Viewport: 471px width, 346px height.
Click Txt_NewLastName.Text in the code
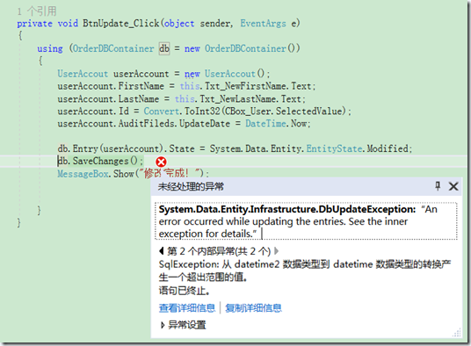(250, 98)
